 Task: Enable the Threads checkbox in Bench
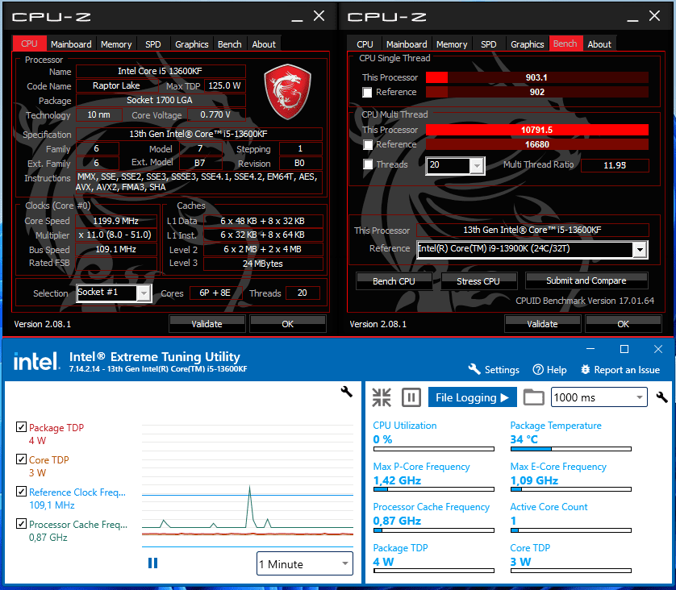point(367,164)
